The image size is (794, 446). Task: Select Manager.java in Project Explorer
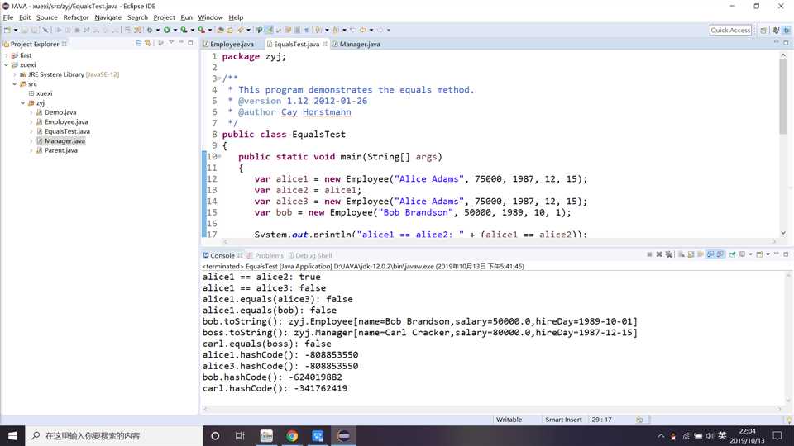tap(65, 141)
